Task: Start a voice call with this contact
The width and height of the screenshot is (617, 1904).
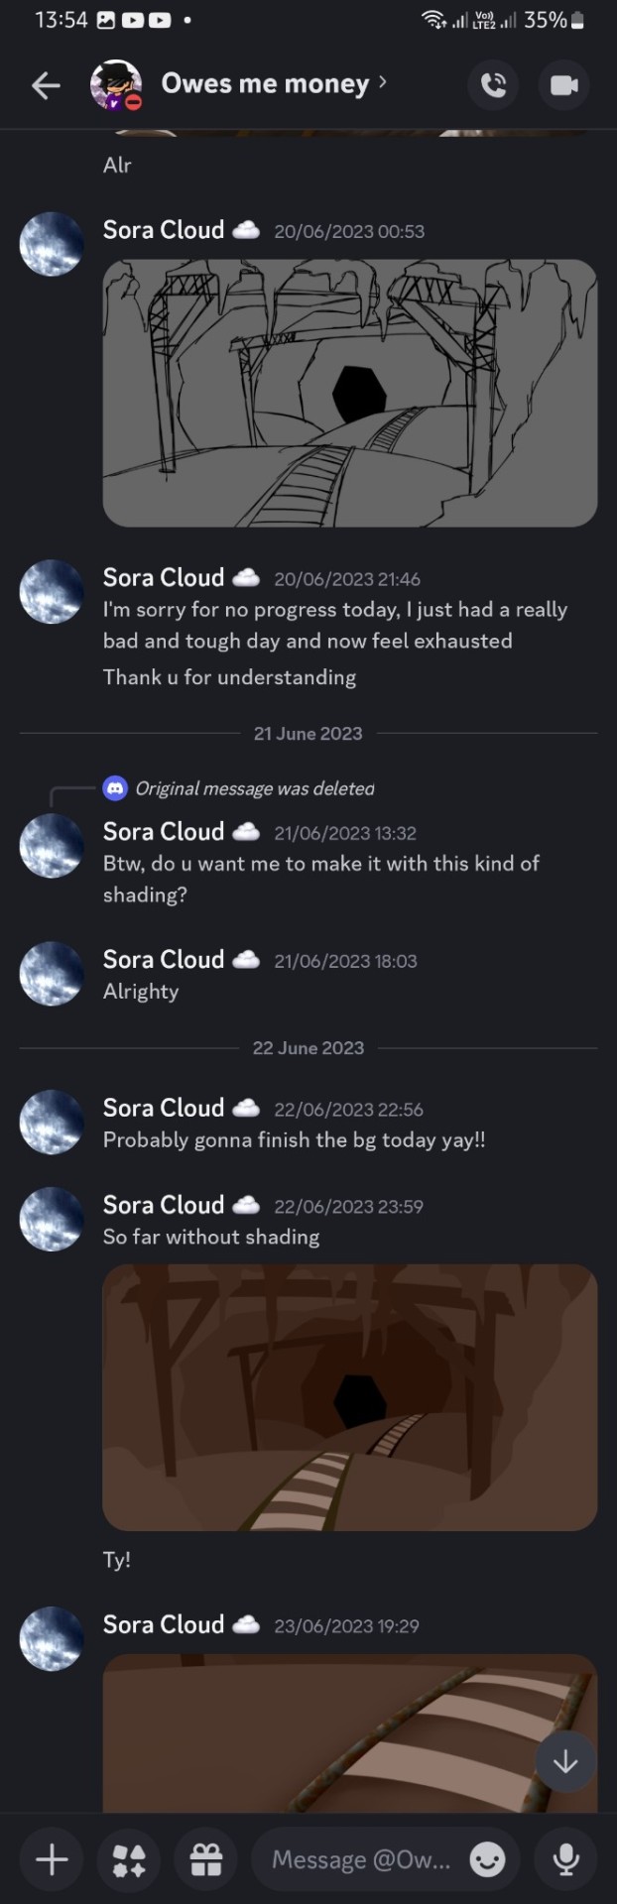Action: click(x=493, y=85)
